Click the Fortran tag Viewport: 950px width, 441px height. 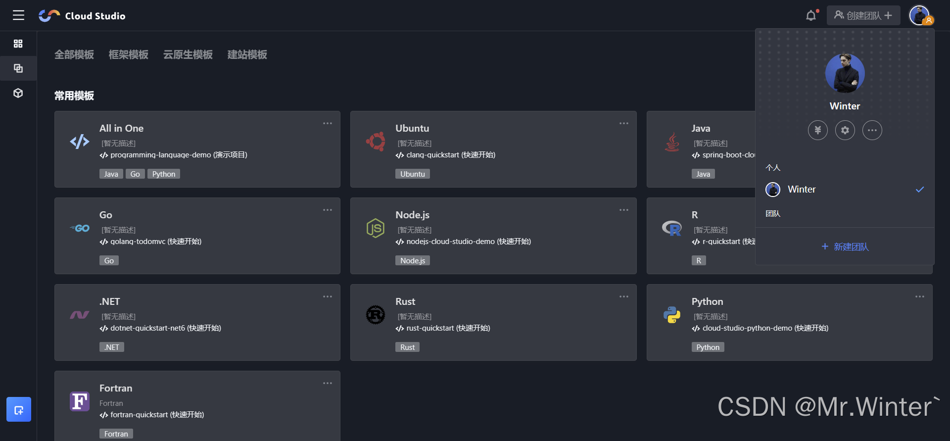(x=116, y=434)
